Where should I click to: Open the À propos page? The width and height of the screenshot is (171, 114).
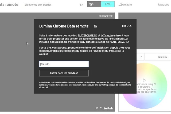coord(163,5)
